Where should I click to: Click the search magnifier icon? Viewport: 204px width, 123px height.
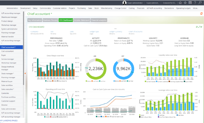click(200, 3)
